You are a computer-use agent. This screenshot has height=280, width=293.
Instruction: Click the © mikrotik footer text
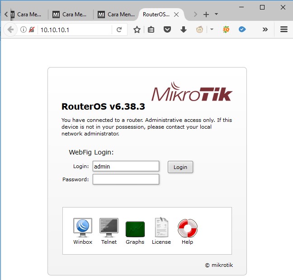click(x=219, y=265)
